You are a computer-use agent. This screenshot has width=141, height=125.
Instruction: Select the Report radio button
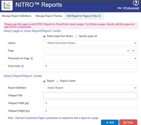click(x=44, y=81)
